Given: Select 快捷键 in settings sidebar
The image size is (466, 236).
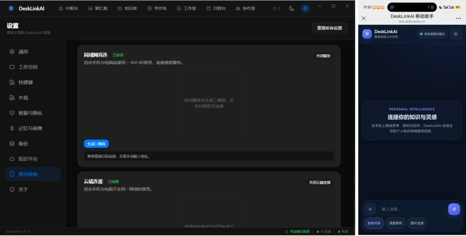Looking at the screenshot, I should (33, 82).
